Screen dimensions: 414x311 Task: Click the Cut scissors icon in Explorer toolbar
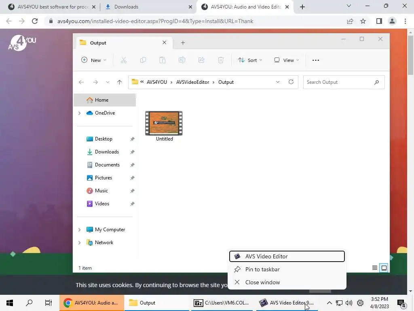(x=124, y=60)
